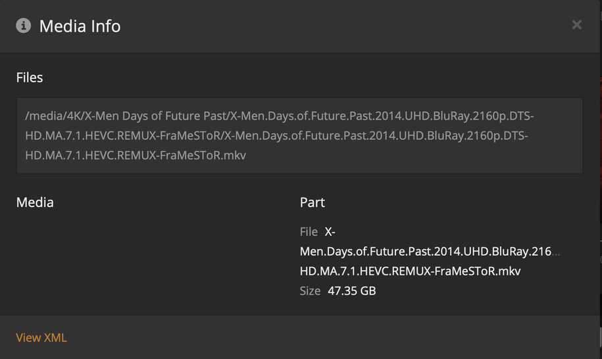Click the "Size" label under Part

point(310,291)
